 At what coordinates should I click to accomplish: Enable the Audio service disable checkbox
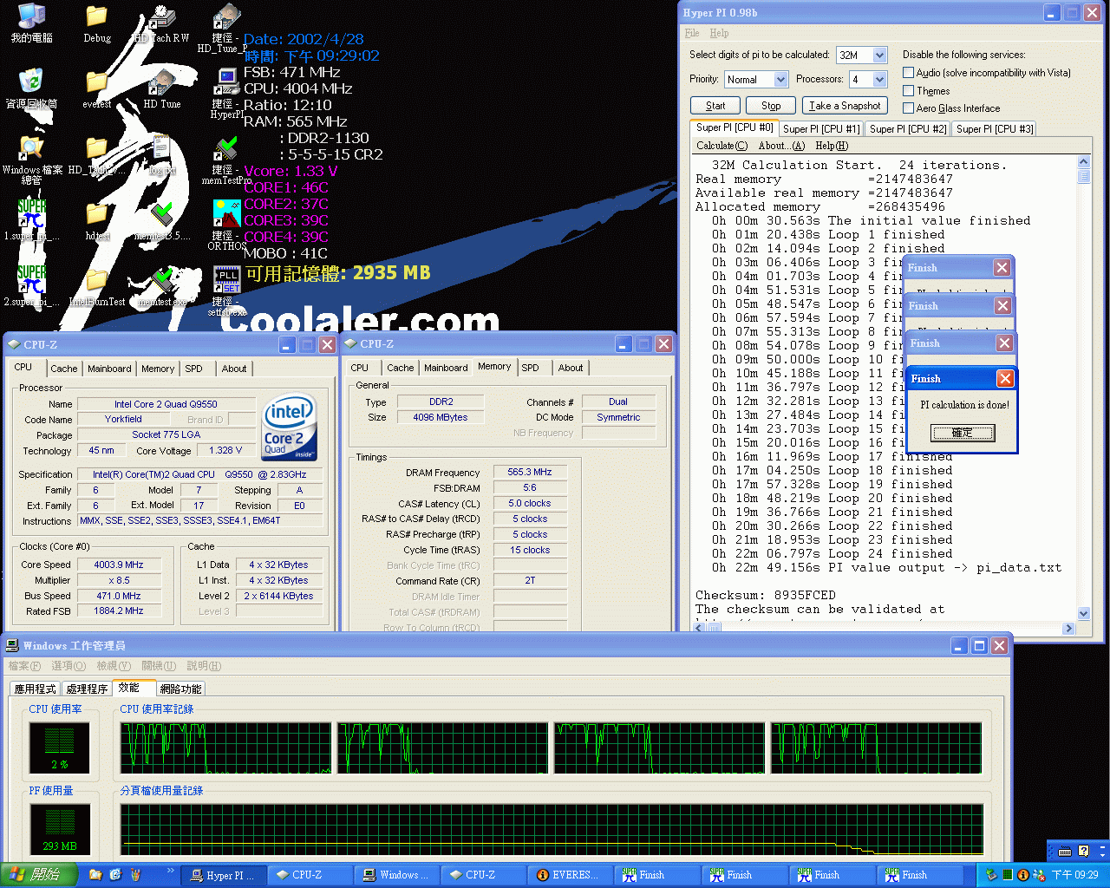(x=909, y=73)
